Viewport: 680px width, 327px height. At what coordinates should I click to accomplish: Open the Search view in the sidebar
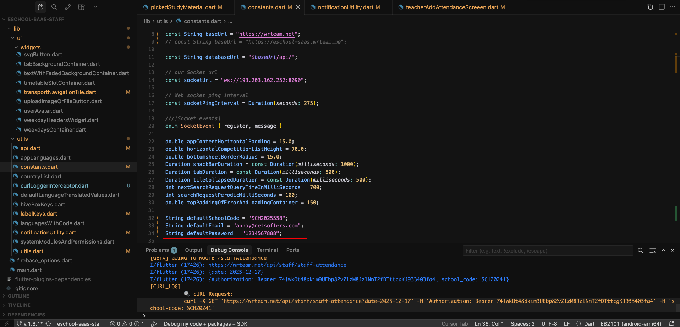coord(54,7)
